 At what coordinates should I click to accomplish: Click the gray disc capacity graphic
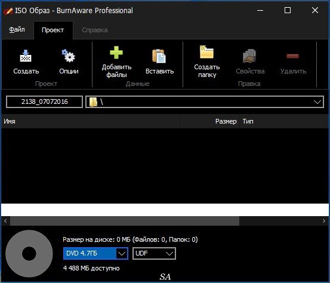pos(29,254)
